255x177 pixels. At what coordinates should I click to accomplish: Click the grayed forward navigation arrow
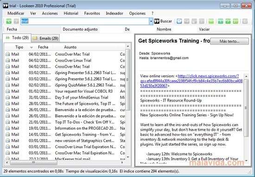pyautogui.click(x=16, y=21)
